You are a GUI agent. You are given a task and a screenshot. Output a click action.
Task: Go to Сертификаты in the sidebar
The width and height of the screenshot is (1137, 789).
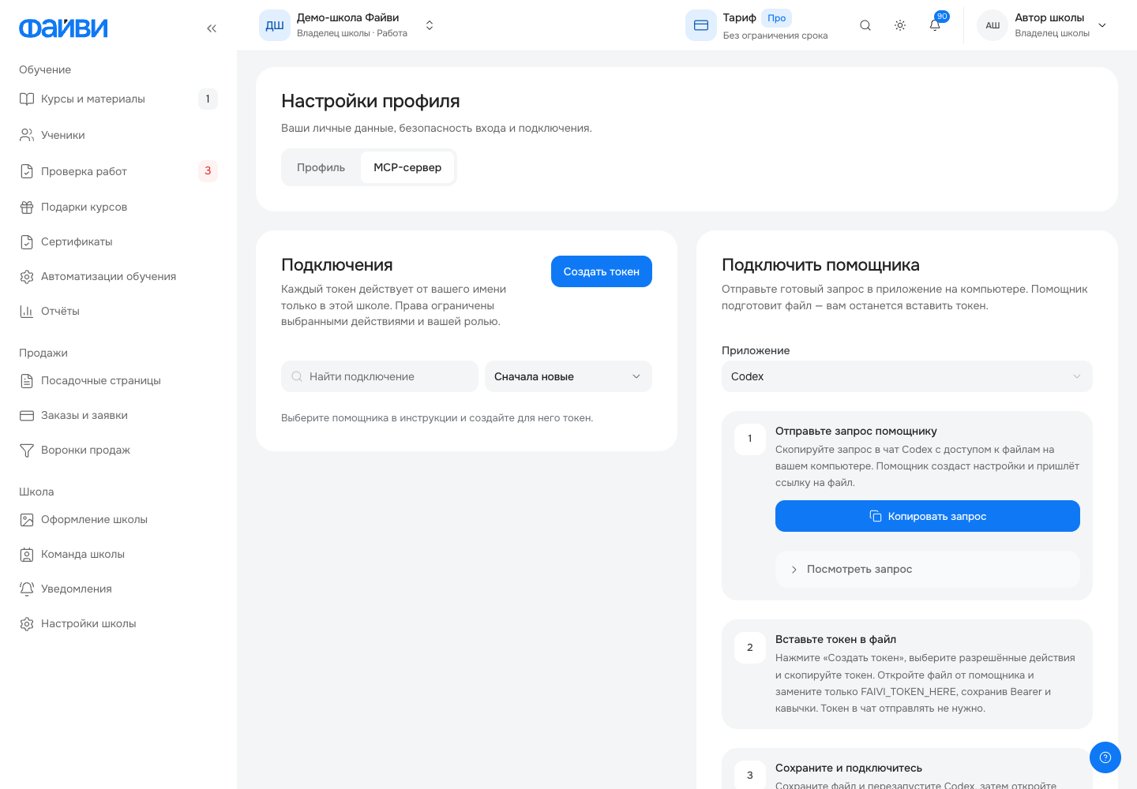click(118, 241)
